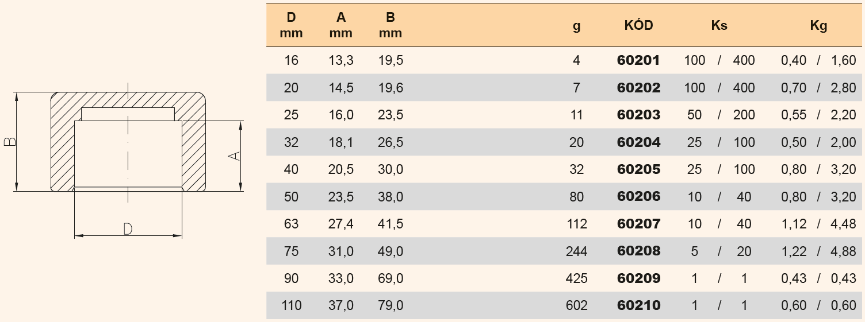Click dimension label A in the drawing
Screen dimensions: 865x322
point(234,156)
